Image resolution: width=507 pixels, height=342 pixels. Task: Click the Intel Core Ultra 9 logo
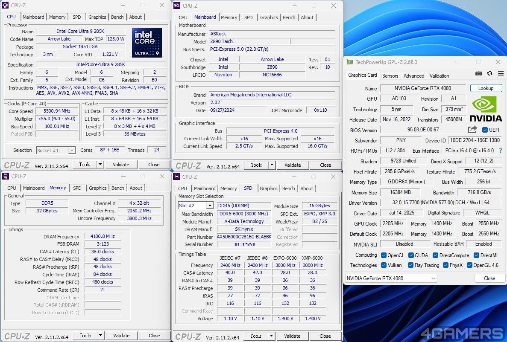point(147,43)
